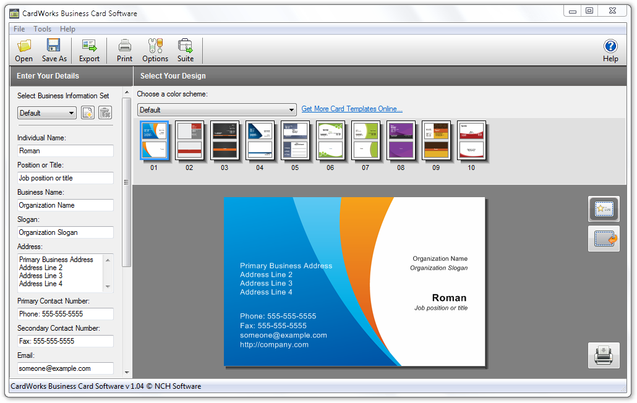Follow Get More Card Templates Online link

pos(352,109)
